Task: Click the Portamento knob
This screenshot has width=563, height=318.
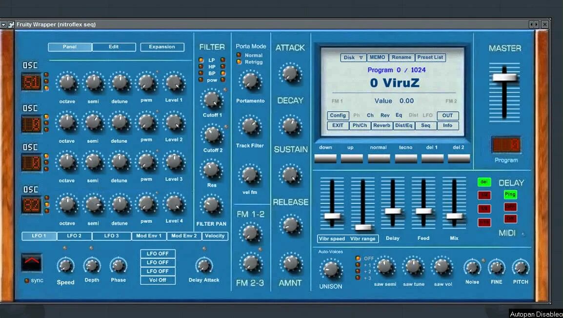Action: [250, 80]
